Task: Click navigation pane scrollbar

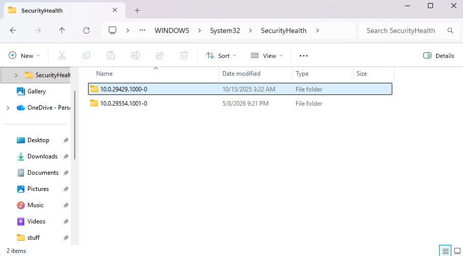Action: point(75,125)
